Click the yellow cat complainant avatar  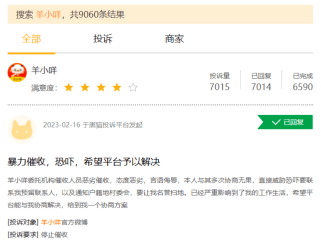coord(22,128)
